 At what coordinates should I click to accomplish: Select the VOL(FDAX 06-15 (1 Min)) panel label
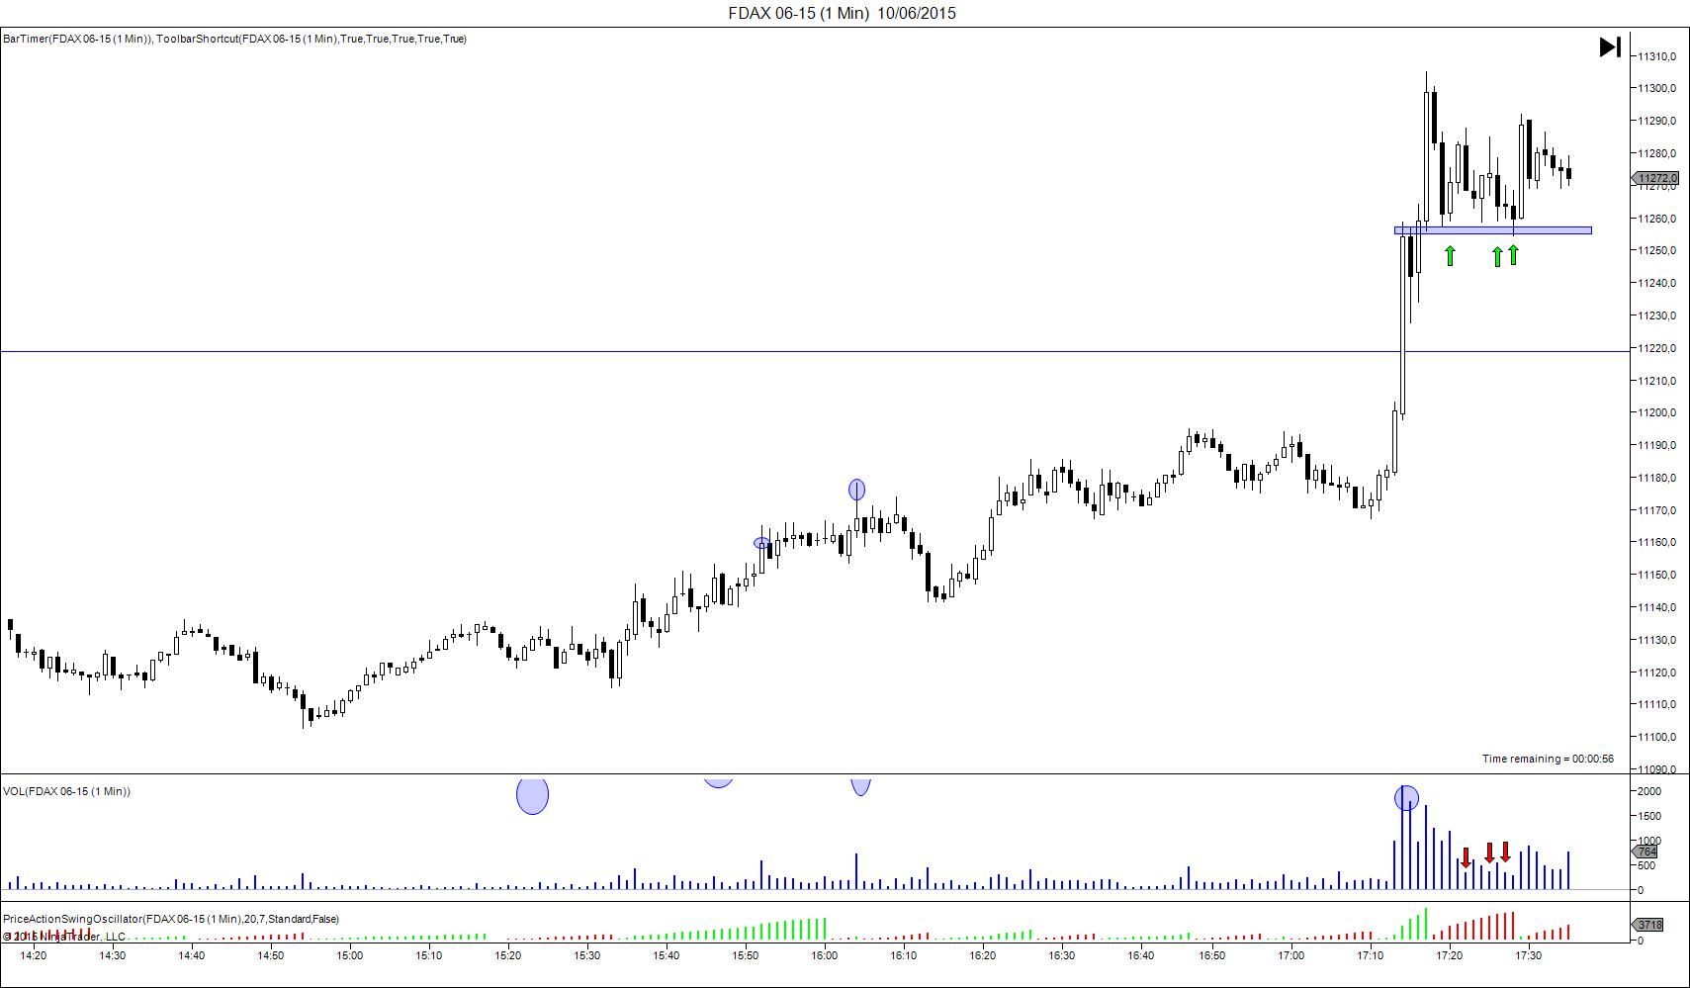click(66, 791)
